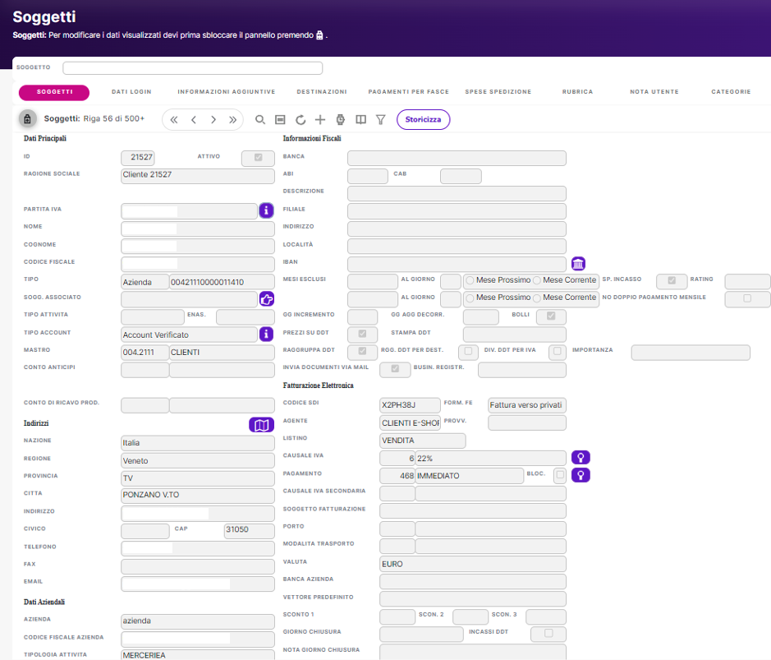
Task: Open Form. FE field Fattura verso privati
Action: point(526,405)
